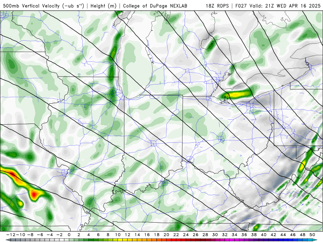Click the '34' colorbar value
The height and width of the screenshot is (242, 323).
(235, 235)
